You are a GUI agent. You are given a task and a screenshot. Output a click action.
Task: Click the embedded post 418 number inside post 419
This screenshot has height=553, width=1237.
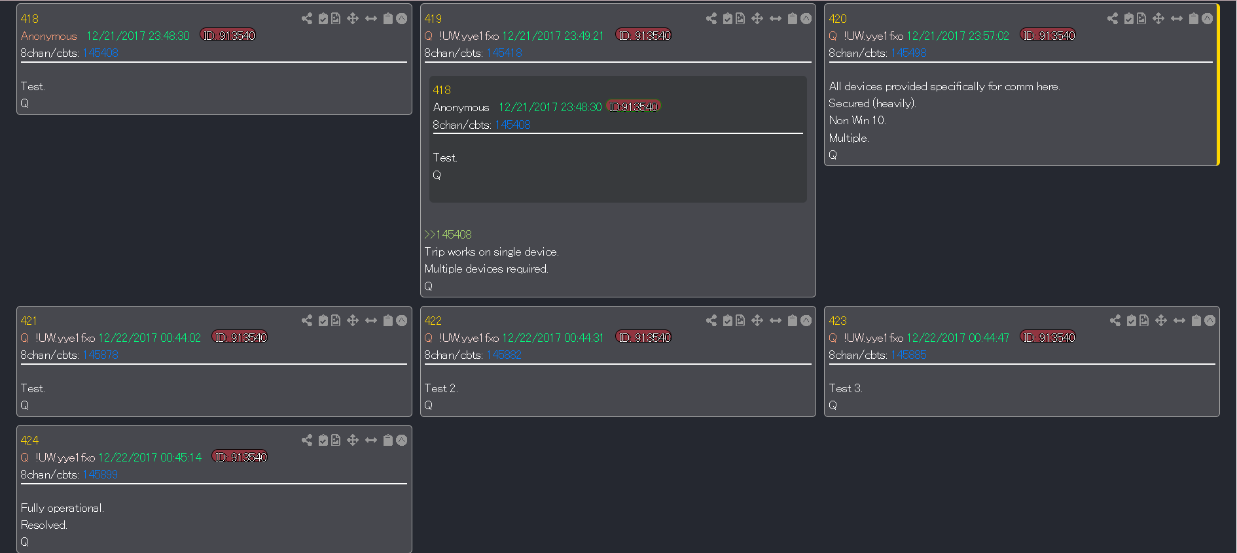pos(442,90)
